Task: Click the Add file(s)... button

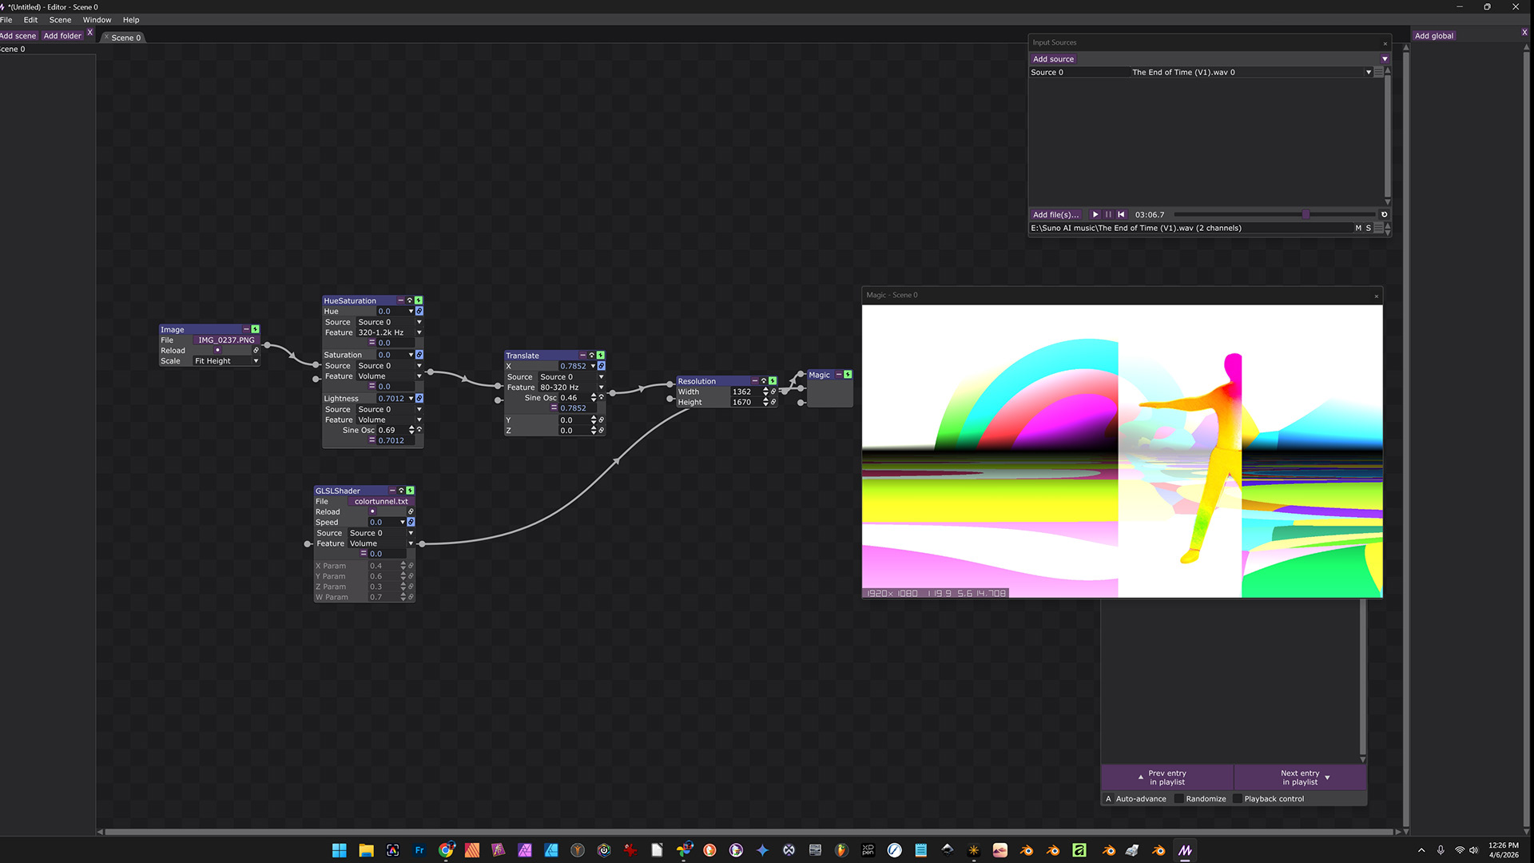Action: (x=1055, y=215)
